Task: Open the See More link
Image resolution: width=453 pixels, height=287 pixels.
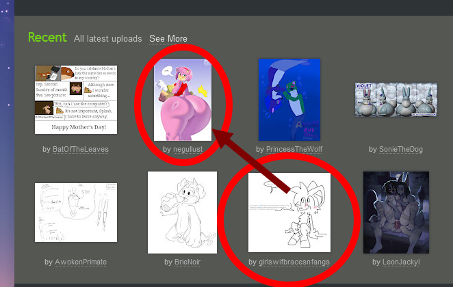Action: pos(168,39)
